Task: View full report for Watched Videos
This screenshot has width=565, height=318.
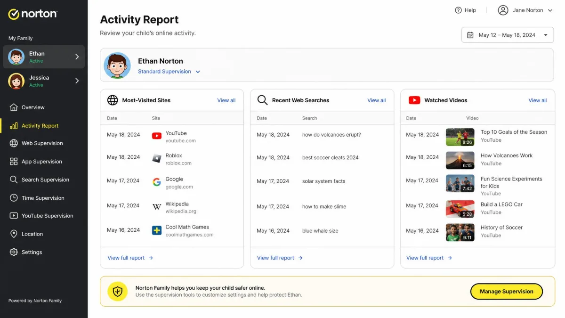Action: click(429, 258)
